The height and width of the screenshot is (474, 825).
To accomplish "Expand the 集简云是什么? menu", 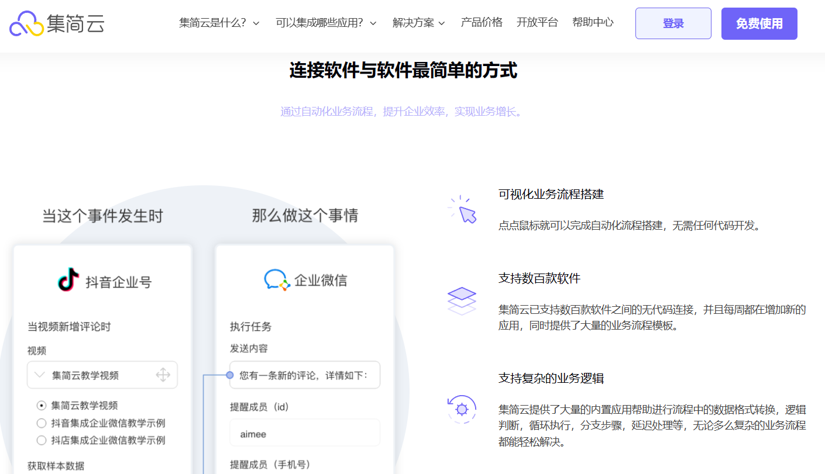I will [x=219, y=23].
